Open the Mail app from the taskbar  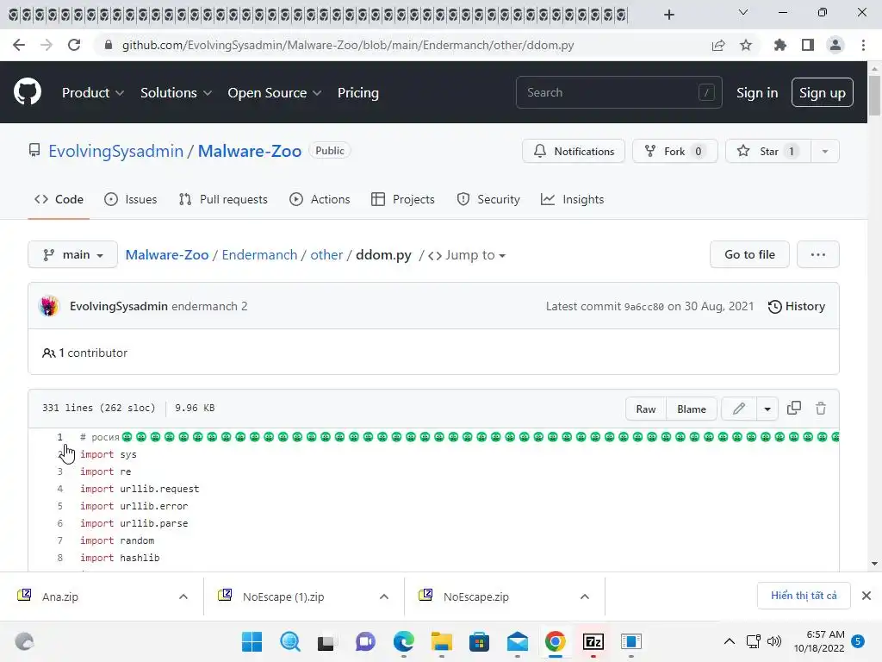(518, 641)
